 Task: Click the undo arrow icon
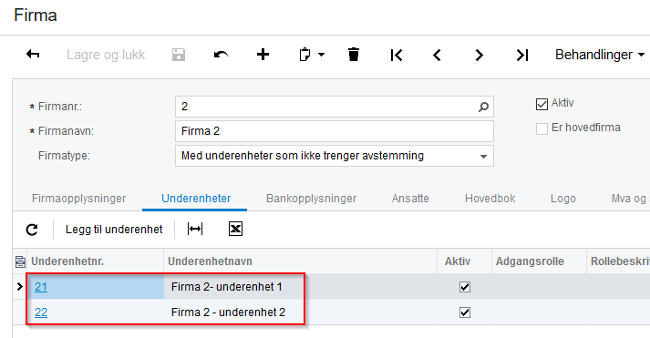coord(221,55)
